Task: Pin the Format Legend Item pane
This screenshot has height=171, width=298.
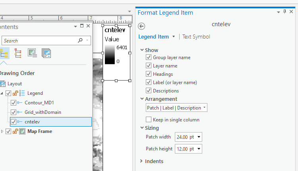Action: tap(285, 12)
